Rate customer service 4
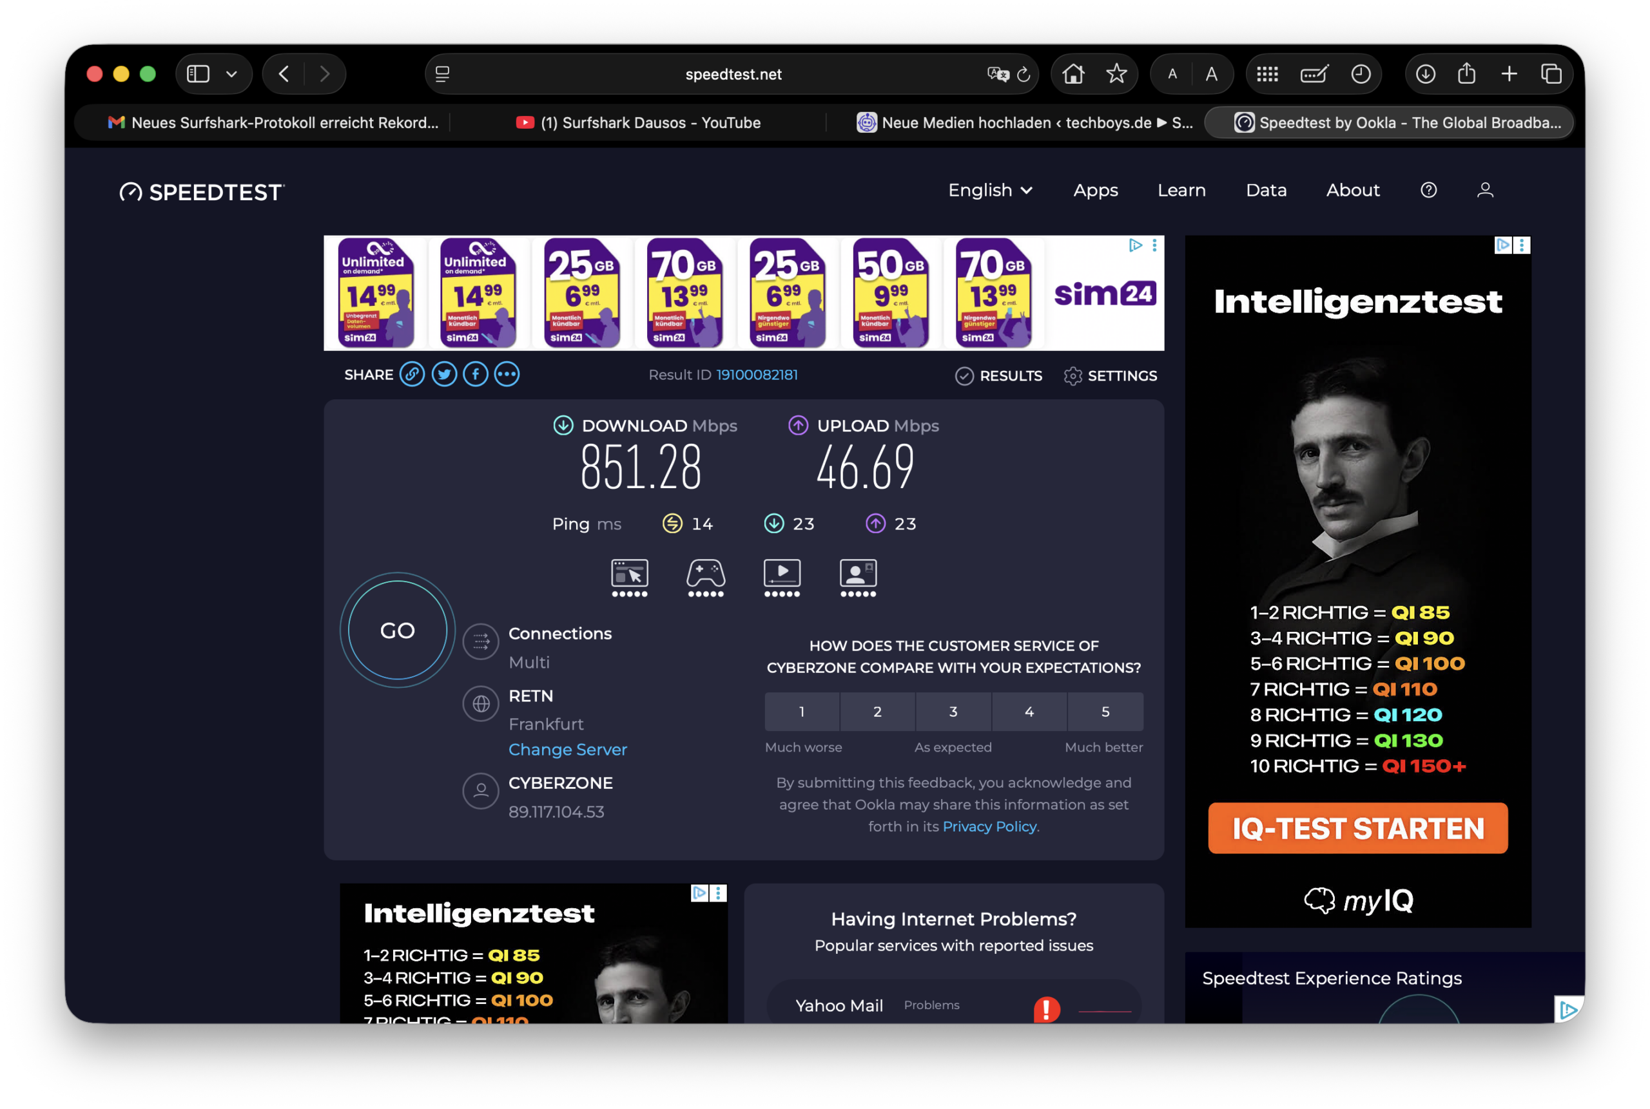 click(1029, 712)
